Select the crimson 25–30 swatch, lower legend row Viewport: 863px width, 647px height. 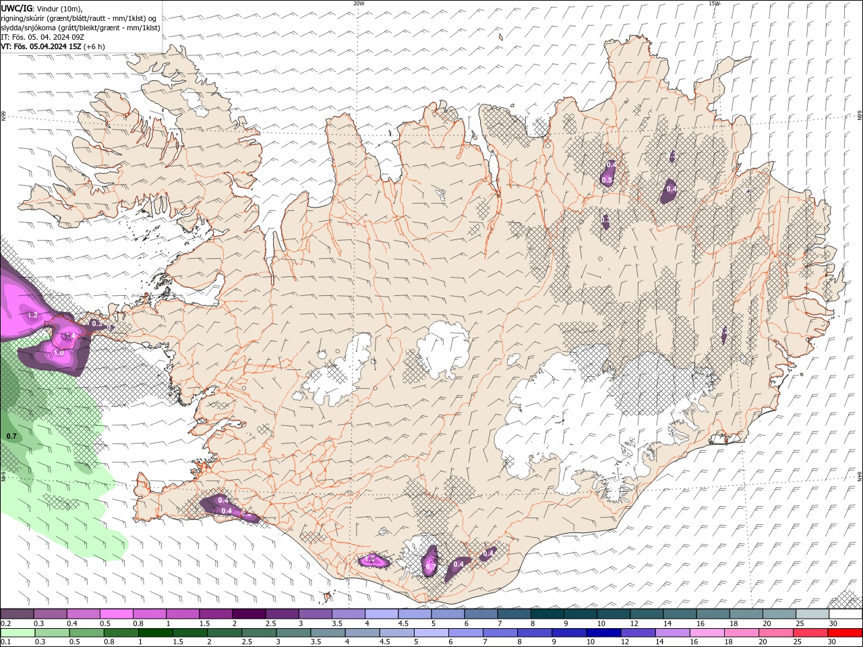(811, 633)
